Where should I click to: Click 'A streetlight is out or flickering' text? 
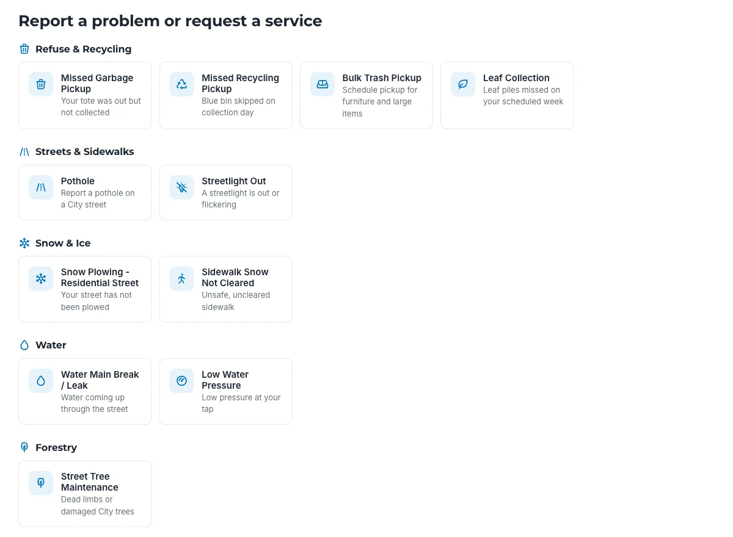point(241,199)
